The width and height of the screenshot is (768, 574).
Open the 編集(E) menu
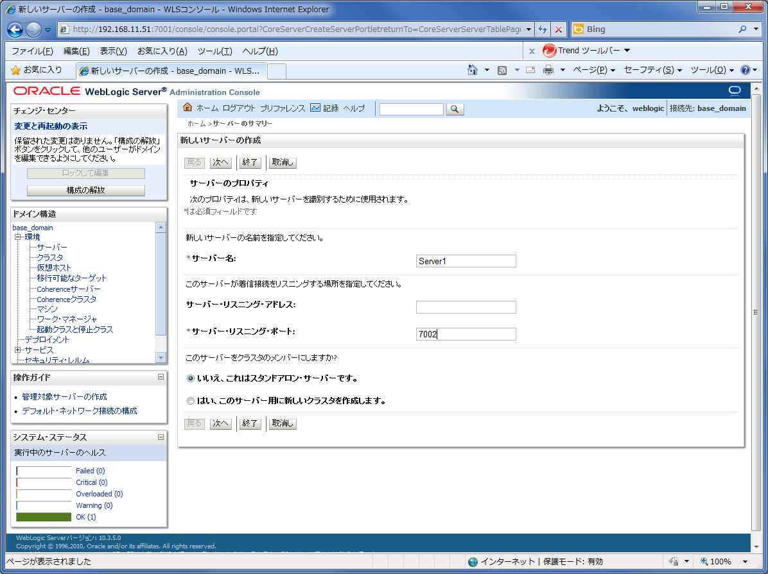pyautogui.click(x=76, y=51)
